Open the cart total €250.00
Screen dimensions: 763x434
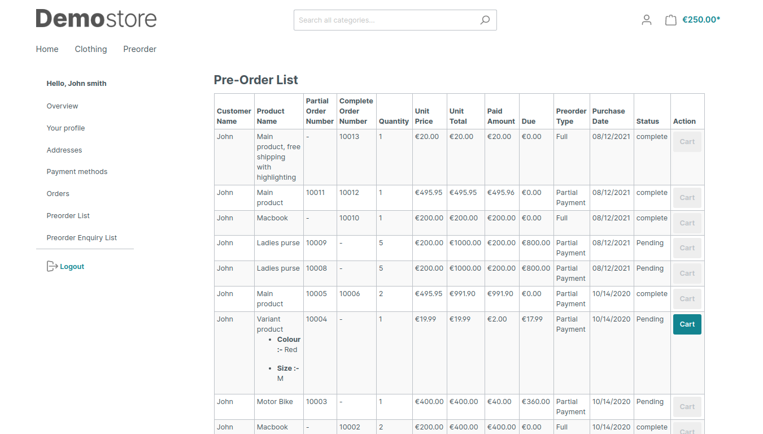(x=701, y=20)
